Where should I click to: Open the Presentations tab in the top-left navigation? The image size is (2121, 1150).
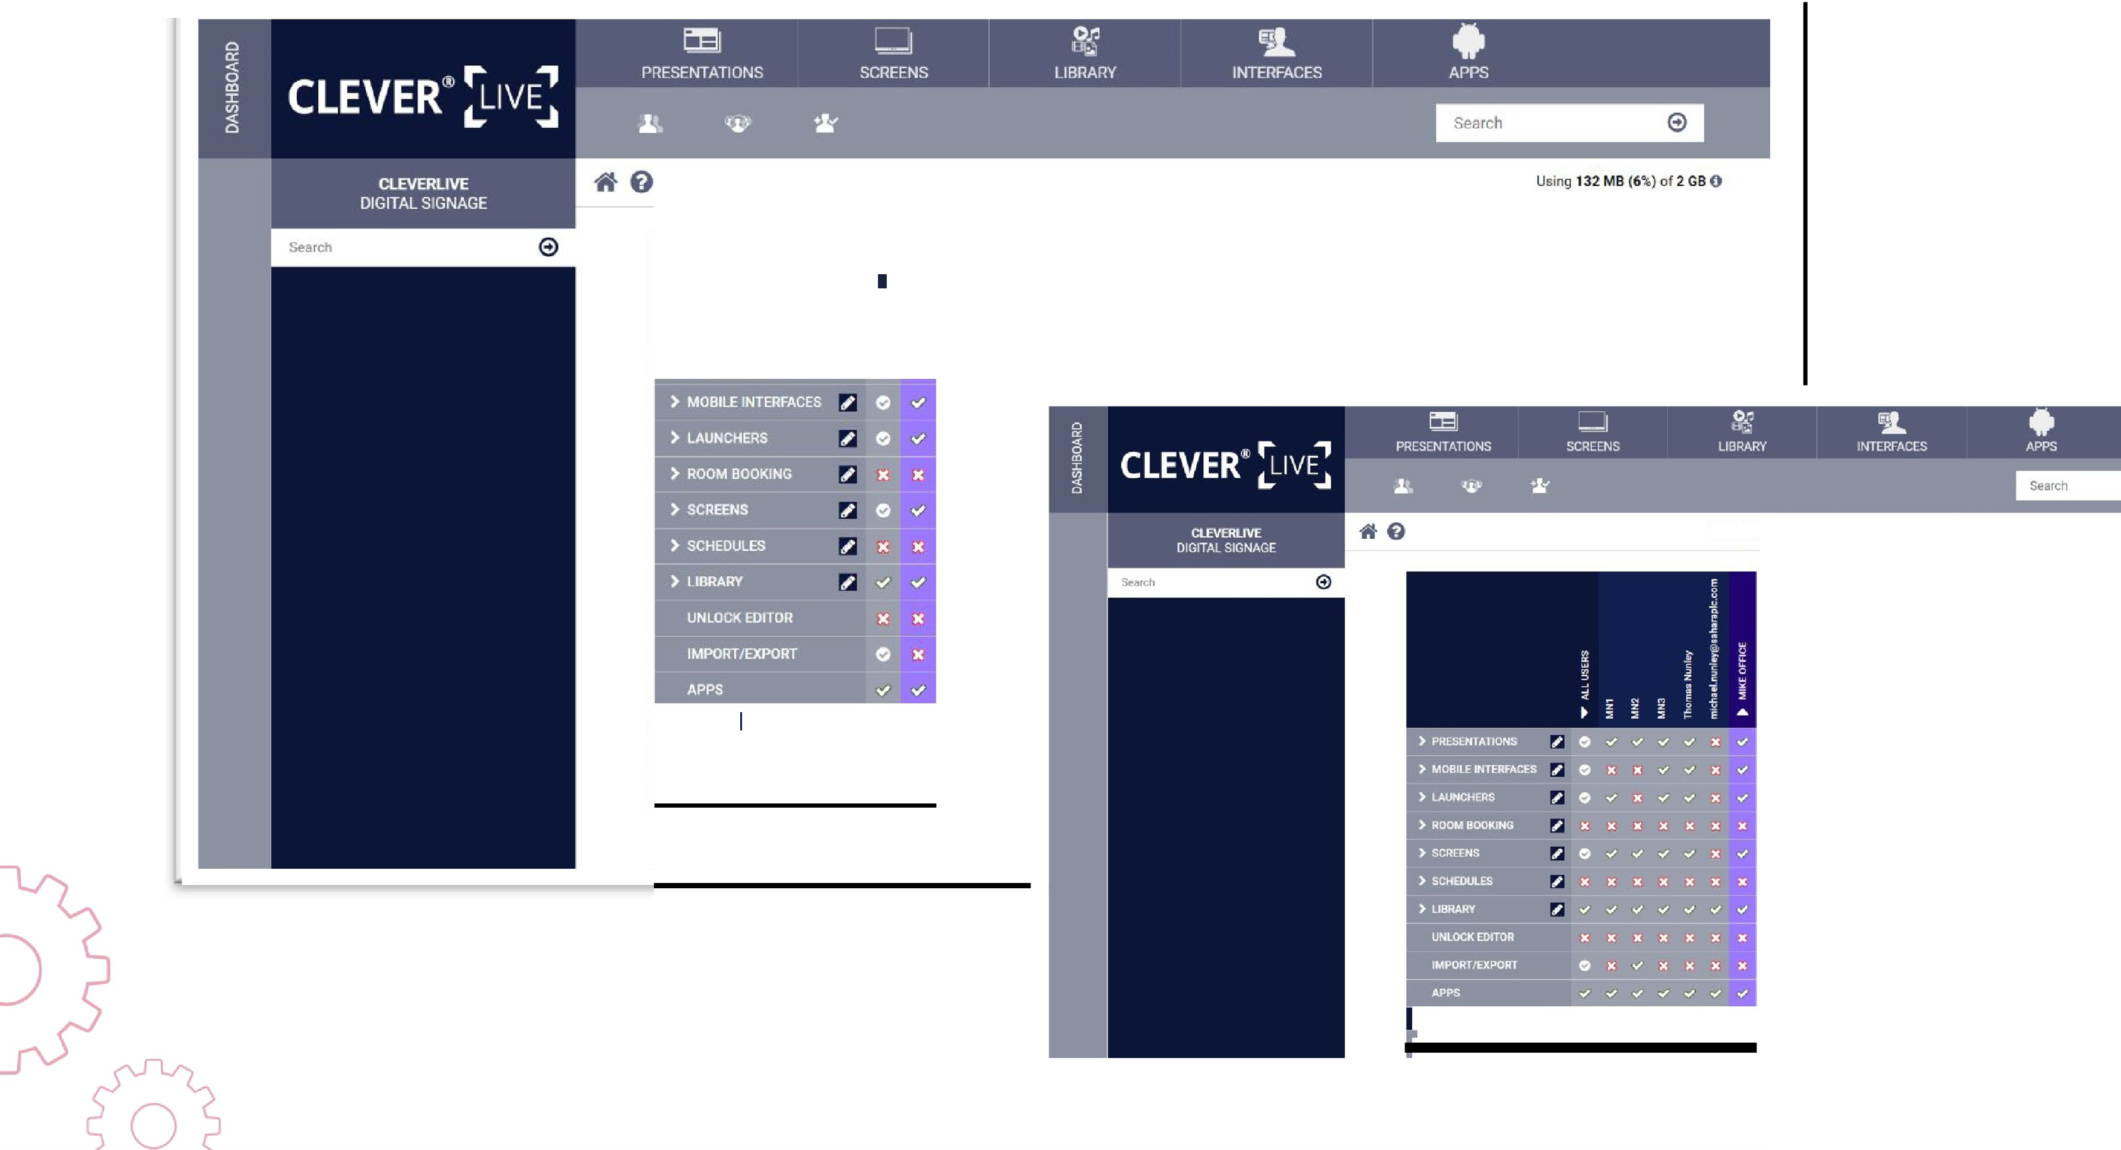pyautogui.click(x=702, y=53)
